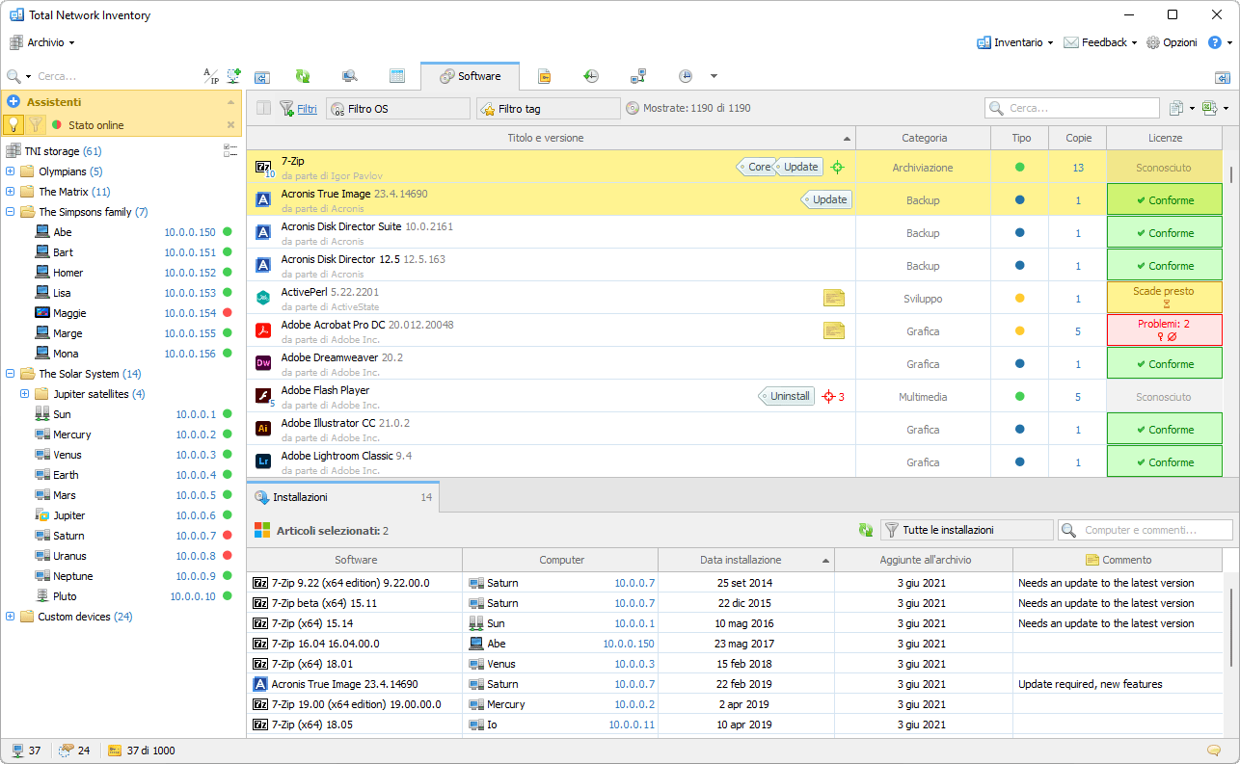
Task: Click the yellow note icon on ActivePerl row
Action: (x=833, y=298)
